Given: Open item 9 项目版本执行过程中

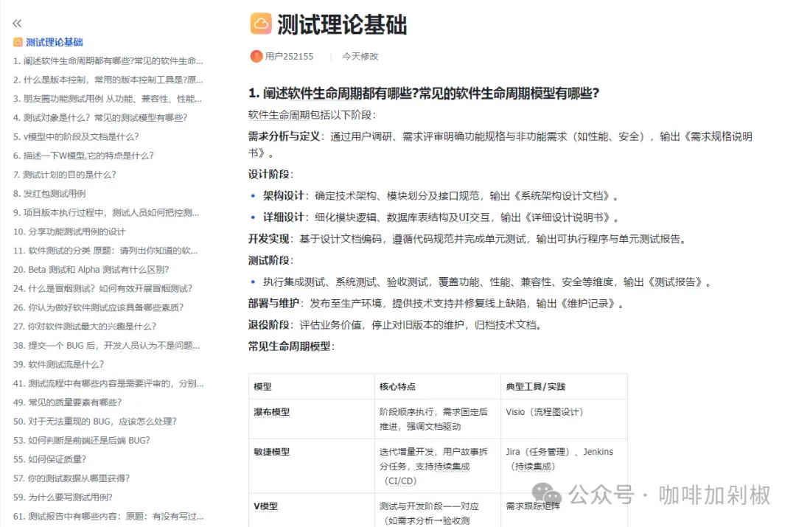Looking at the screenshot, I should [x=106, y=212].
